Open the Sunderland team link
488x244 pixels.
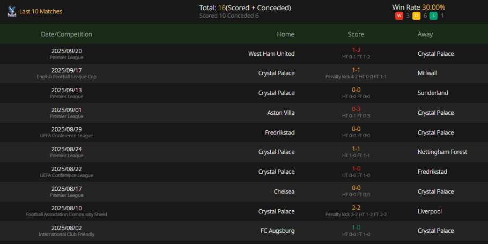tap(433, 93)
